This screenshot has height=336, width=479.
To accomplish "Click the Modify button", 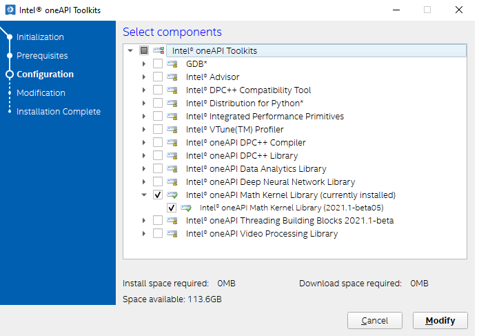I will point(440,320).
